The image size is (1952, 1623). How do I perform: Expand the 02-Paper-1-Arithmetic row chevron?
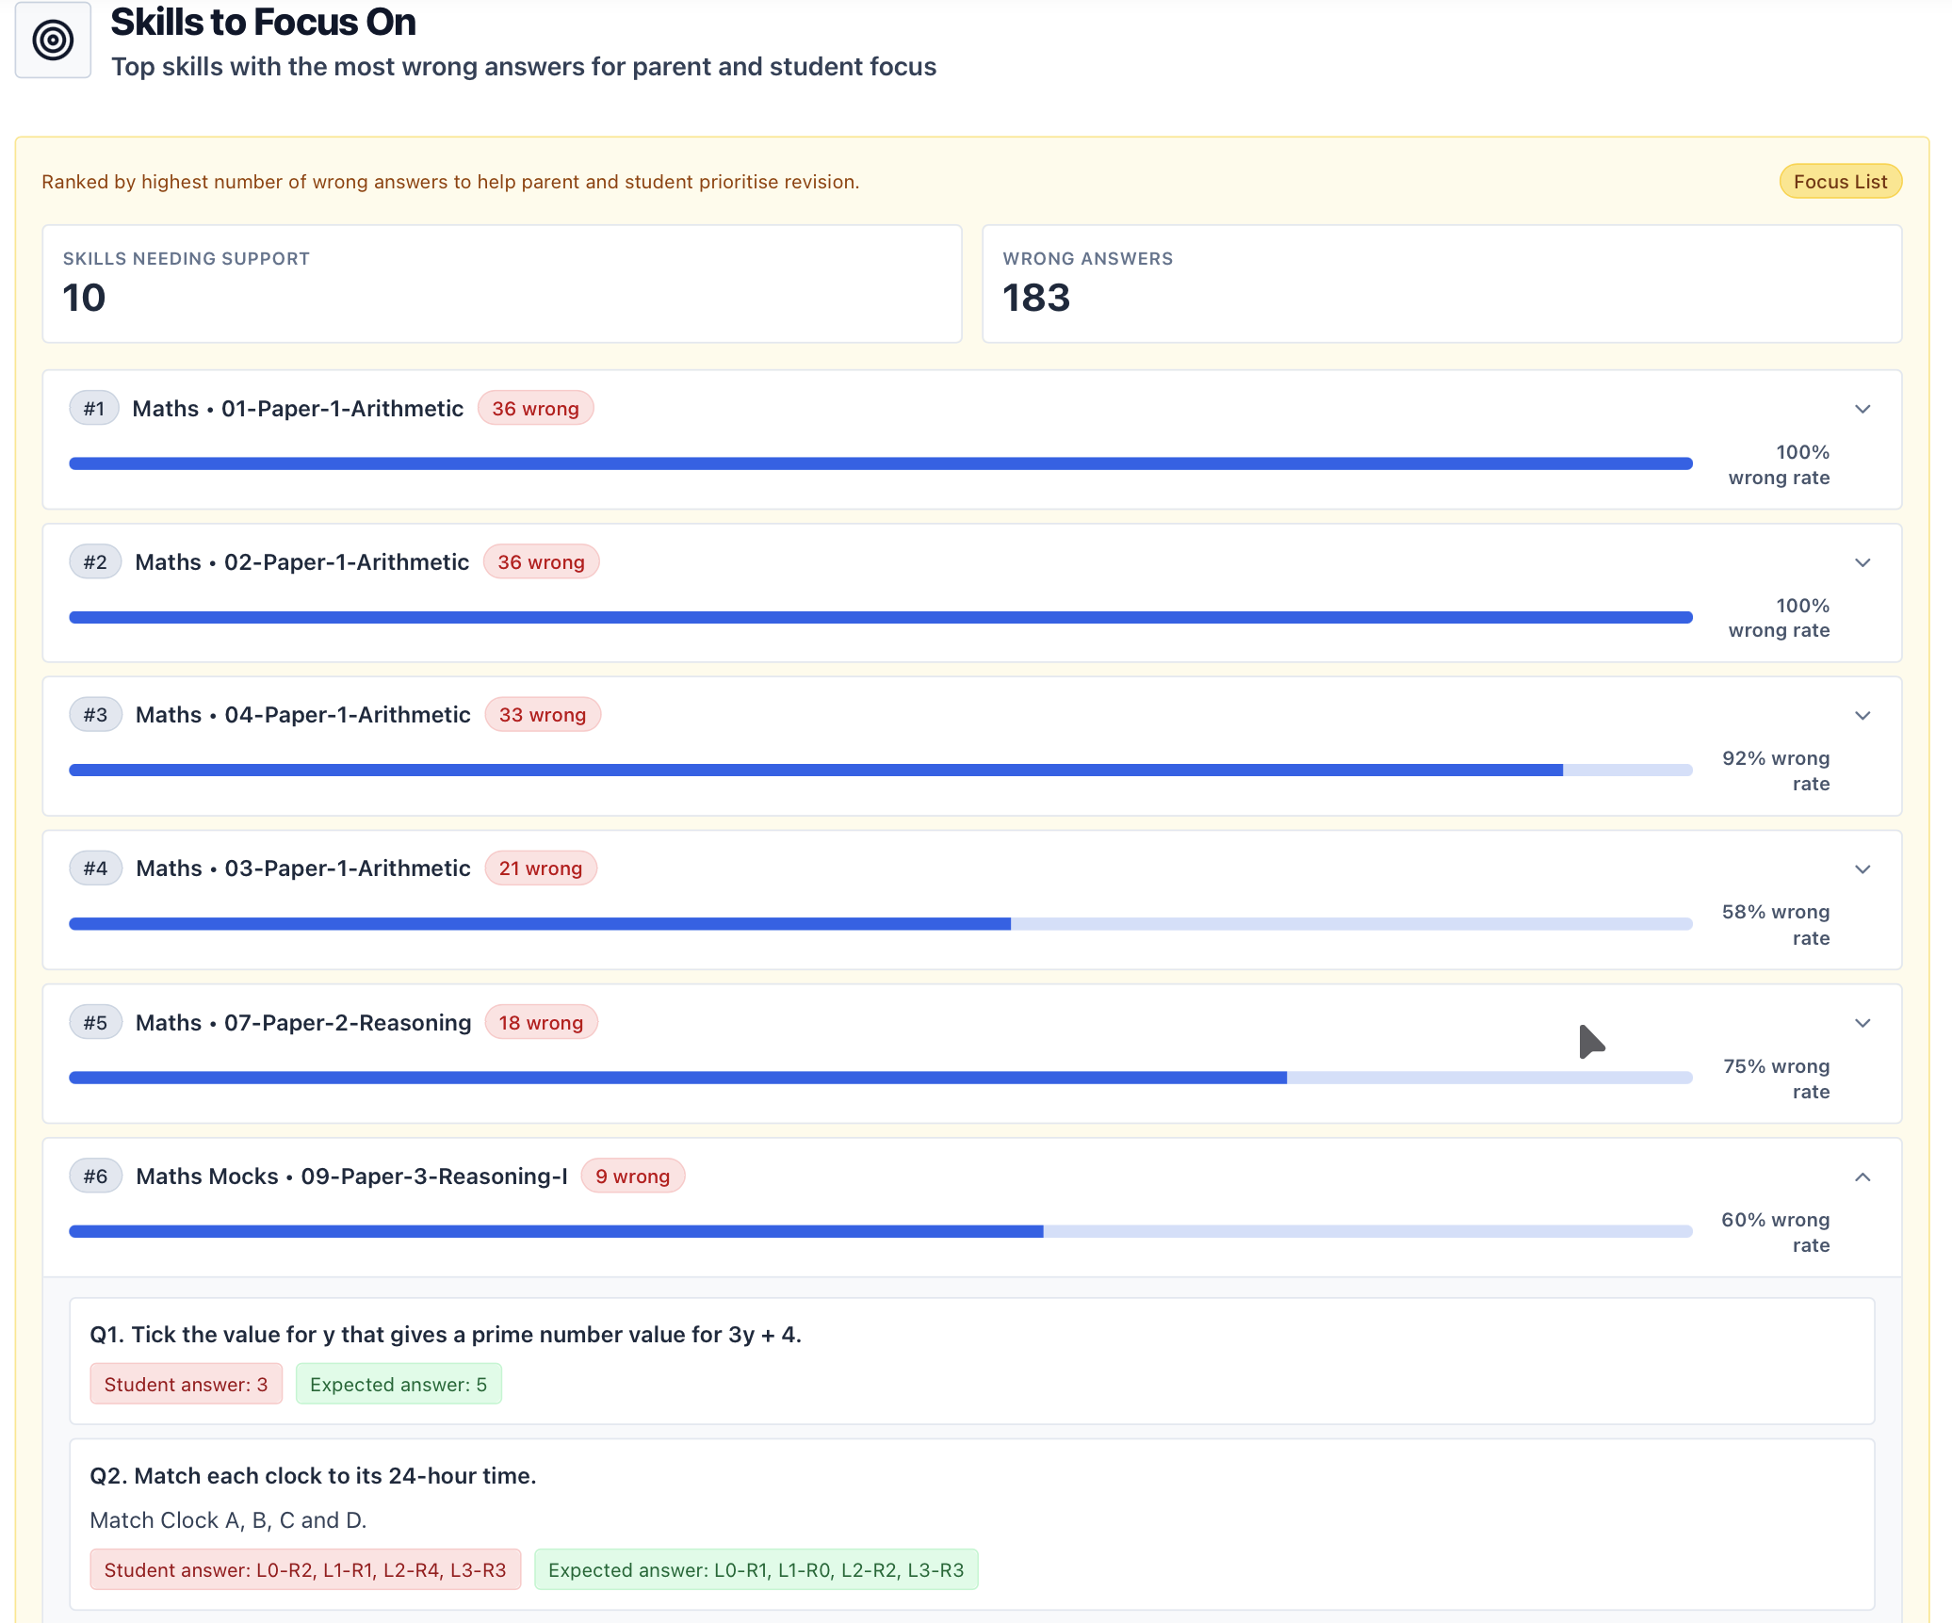point(1862,562)
